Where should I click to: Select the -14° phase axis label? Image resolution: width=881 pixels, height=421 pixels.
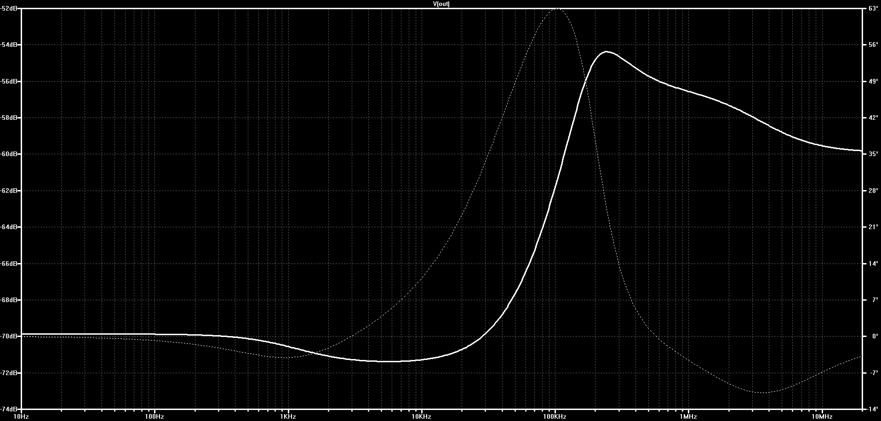click(872, 409)
